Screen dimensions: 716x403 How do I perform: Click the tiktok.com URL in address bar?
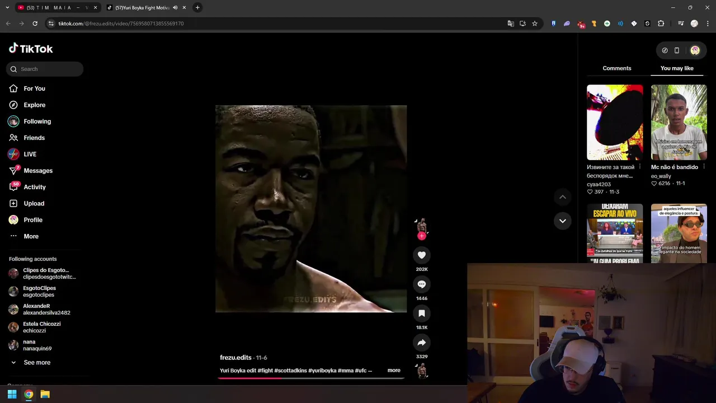click(121, 24)
